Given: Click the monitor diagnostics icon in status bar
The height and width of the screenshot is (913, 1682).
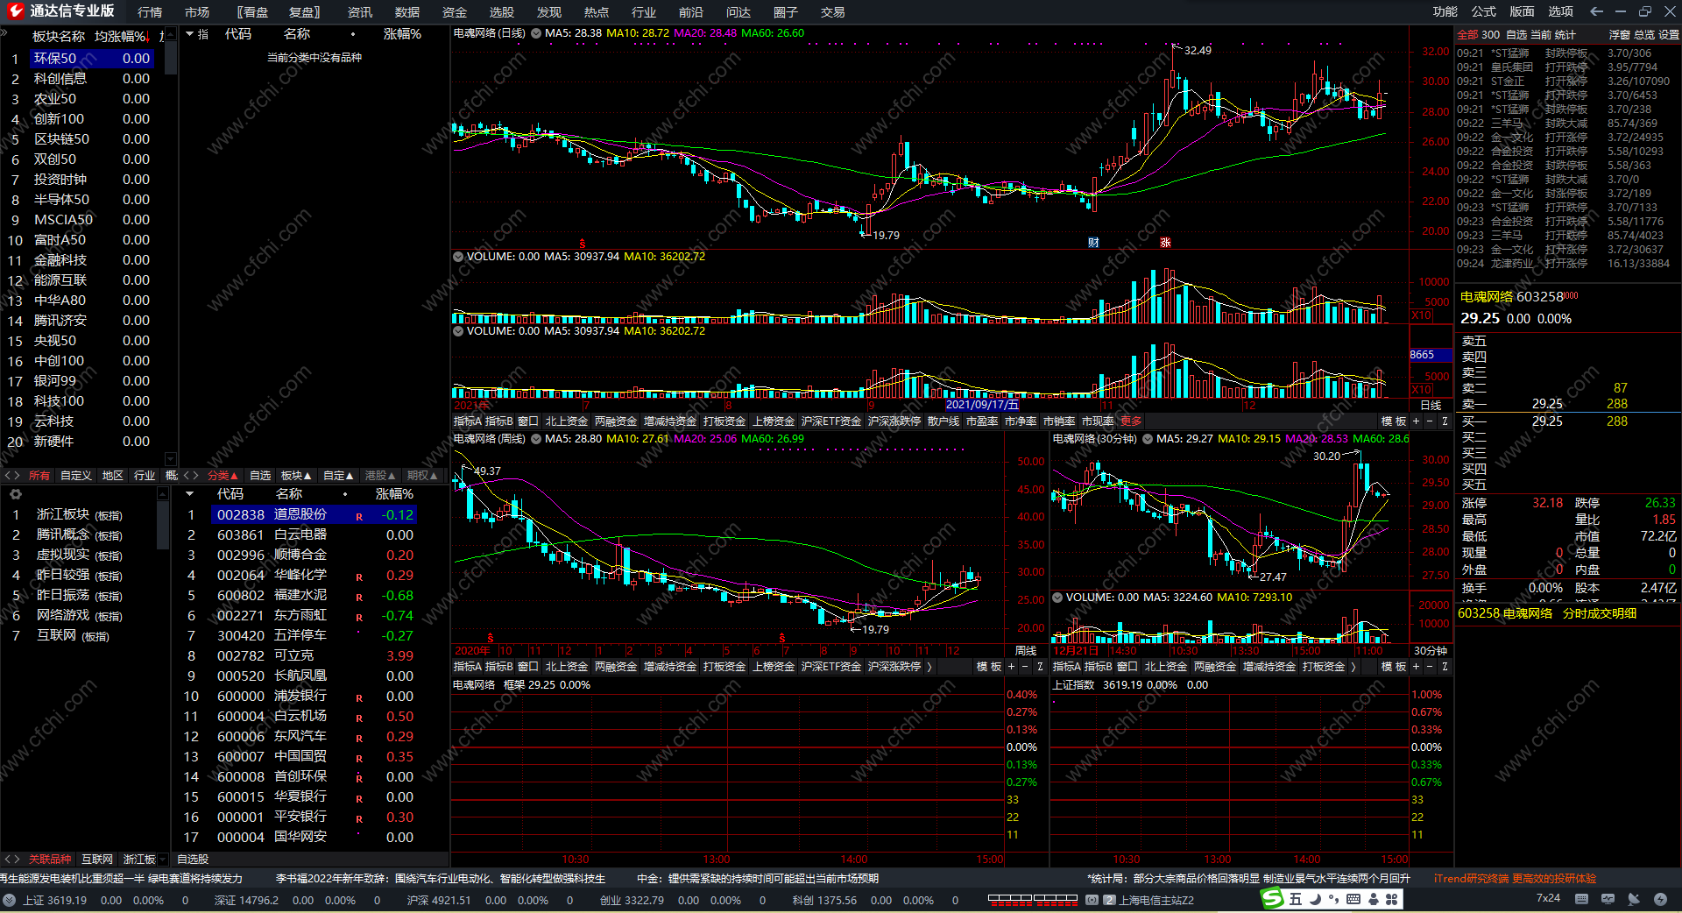Looking at the screenshot, I should click(1608, 899).
